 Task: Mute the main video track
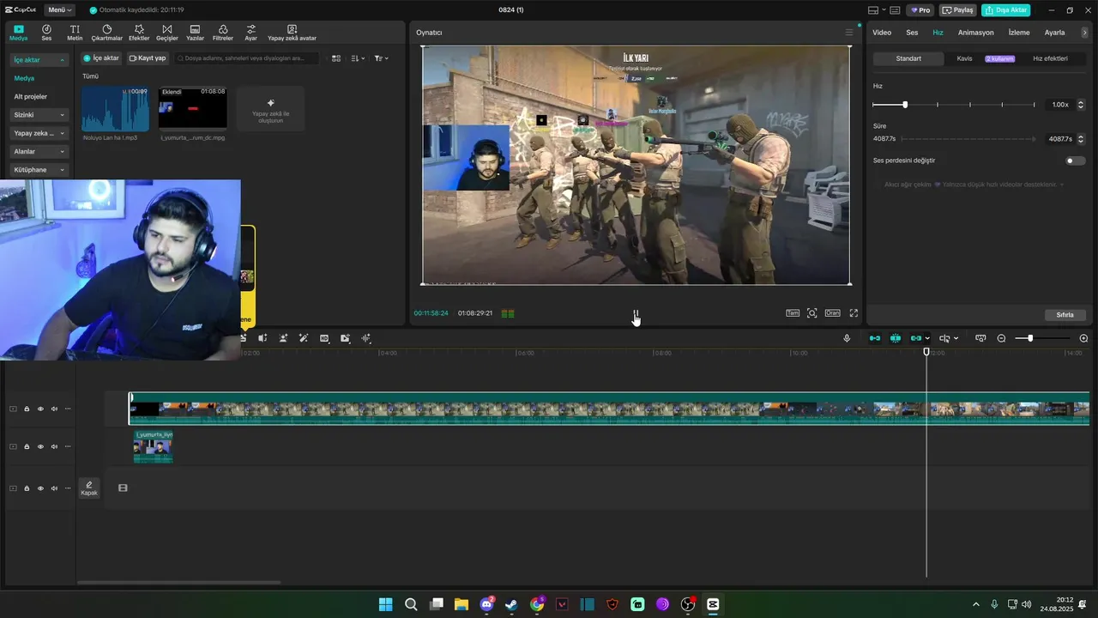(54, 409)
